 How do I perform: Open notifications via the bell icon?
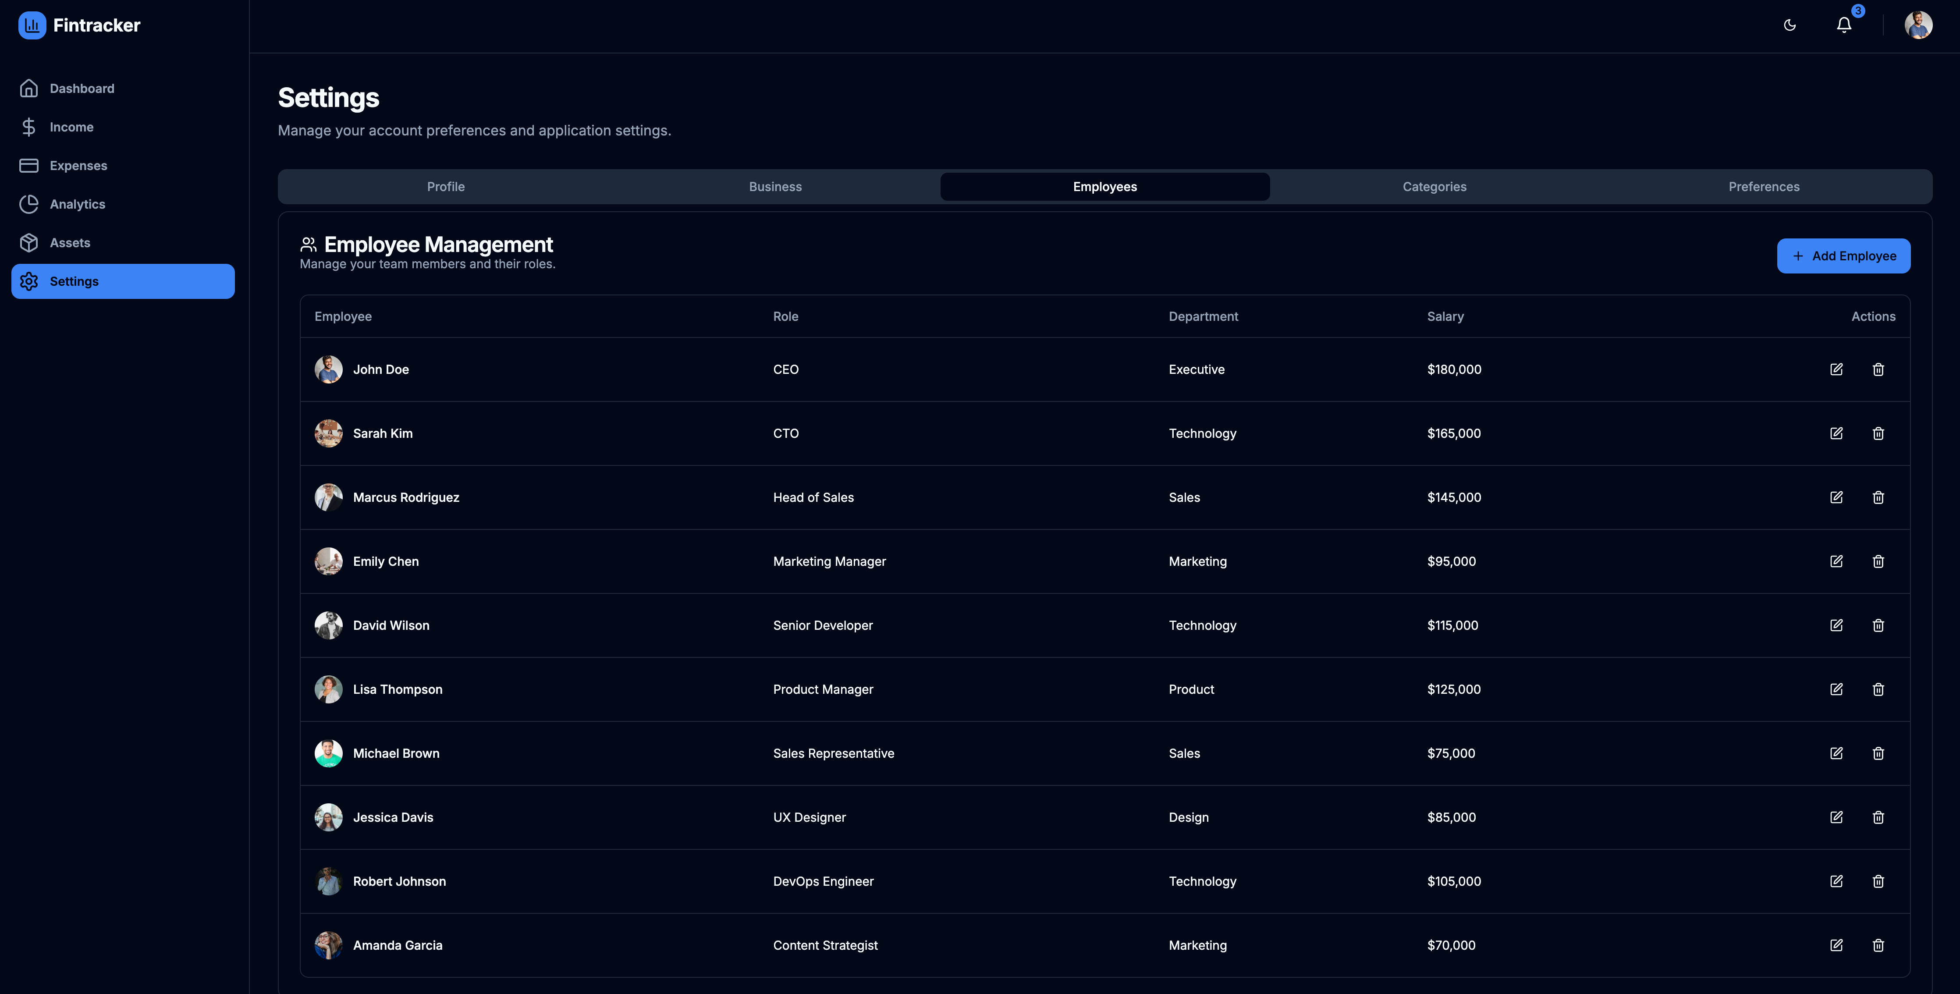click(x=1843, y=25)
